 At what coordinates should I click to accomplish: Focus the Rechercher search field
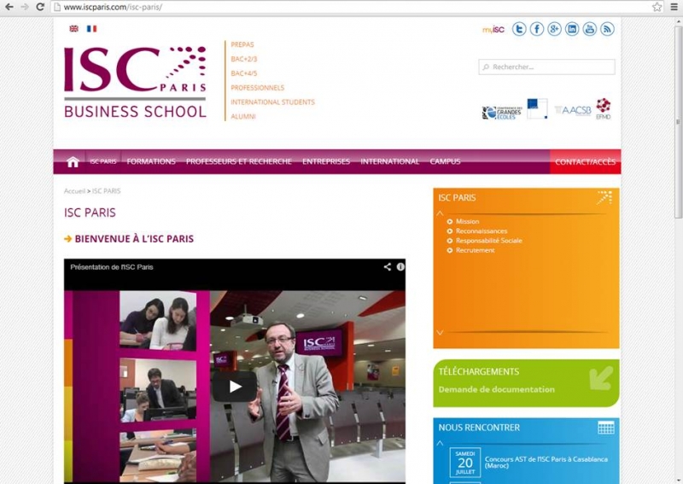(x=546, y=67)
